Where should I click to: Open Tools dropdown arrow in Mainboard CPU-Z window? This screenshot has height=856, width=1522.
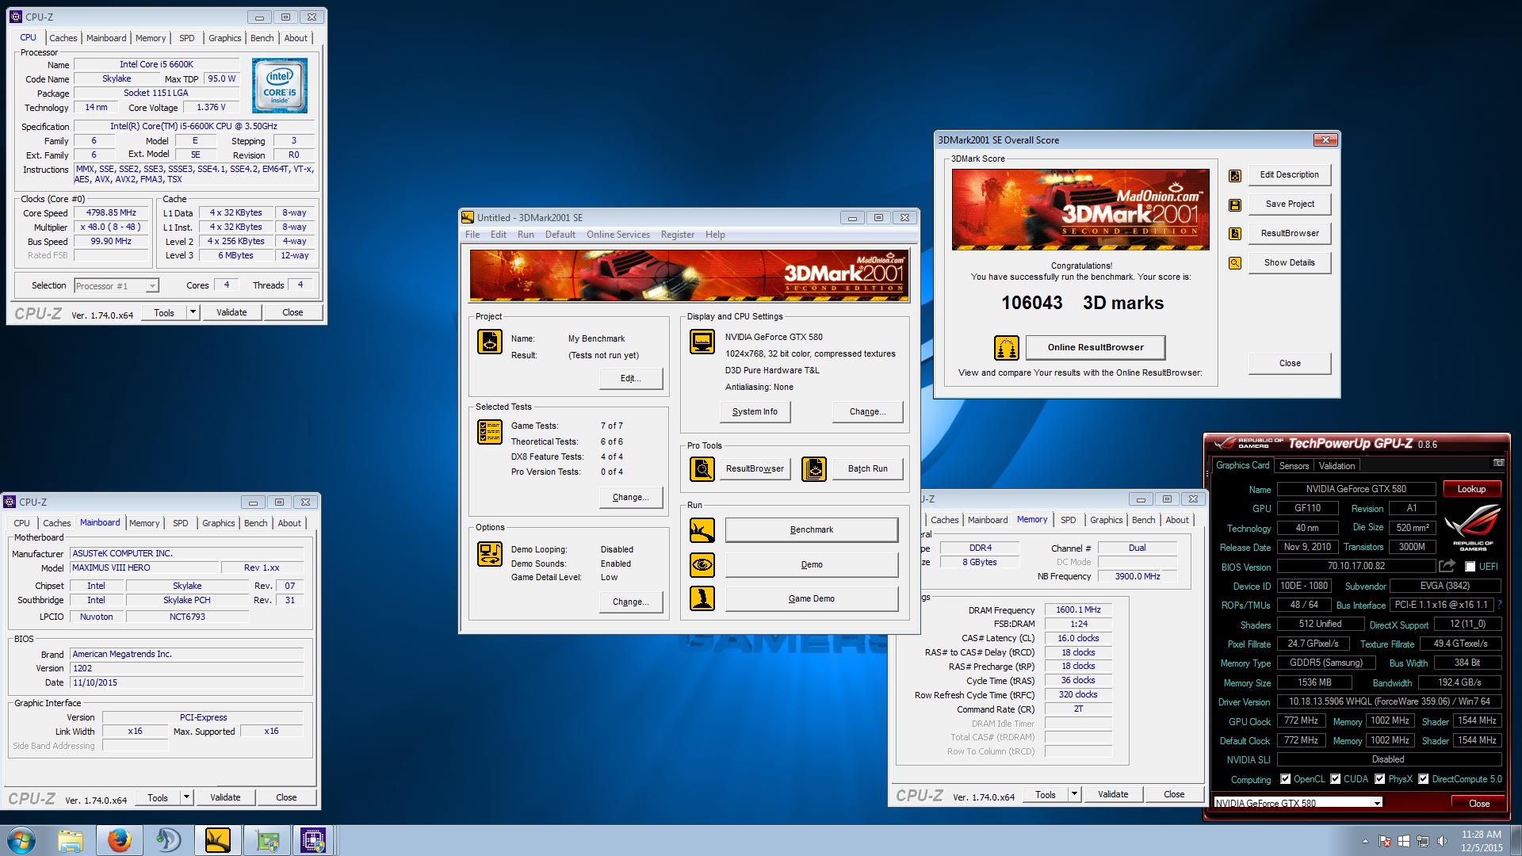click(186, 797)
